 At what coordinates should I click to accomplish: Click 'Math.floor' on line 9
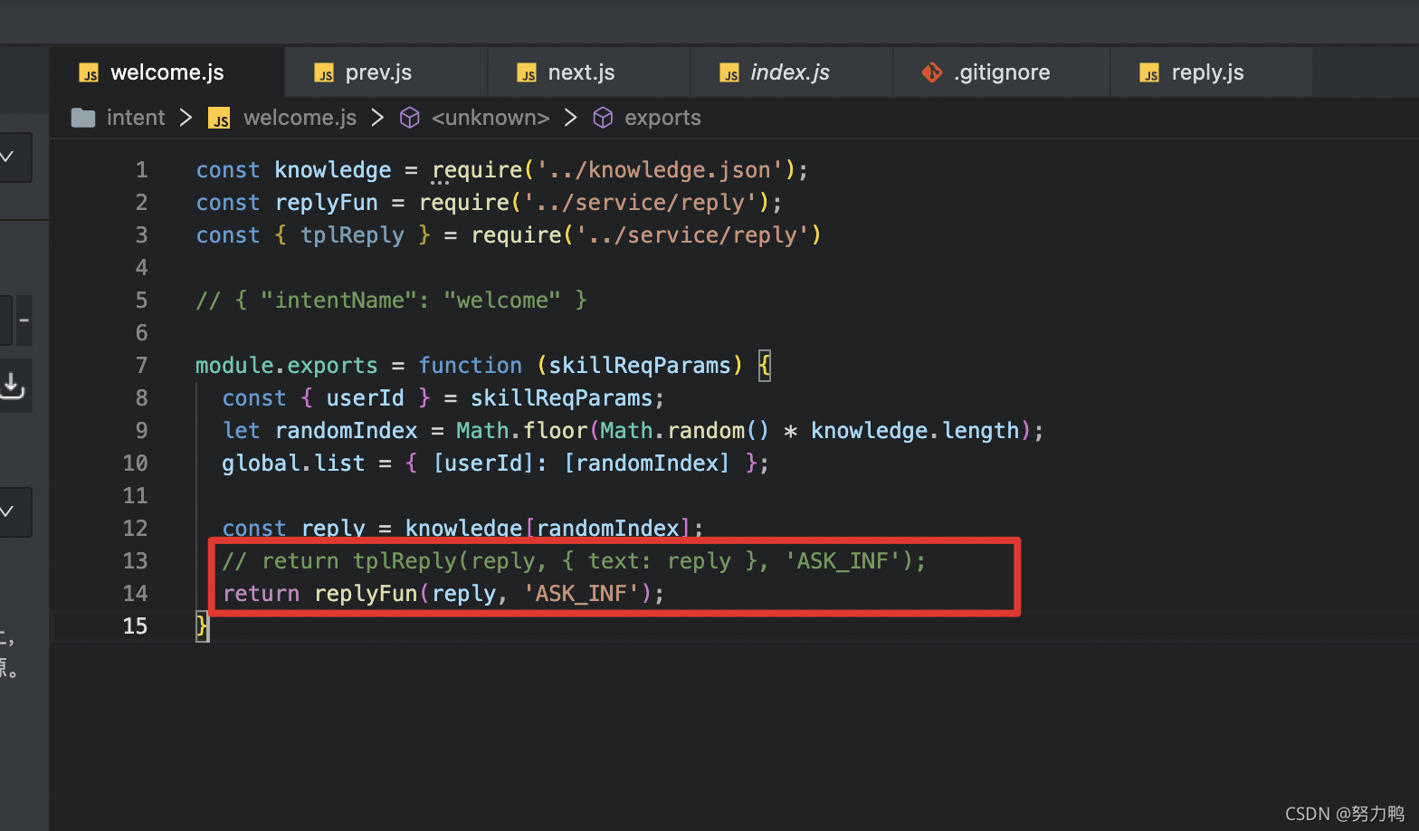[x=522, y=431]
